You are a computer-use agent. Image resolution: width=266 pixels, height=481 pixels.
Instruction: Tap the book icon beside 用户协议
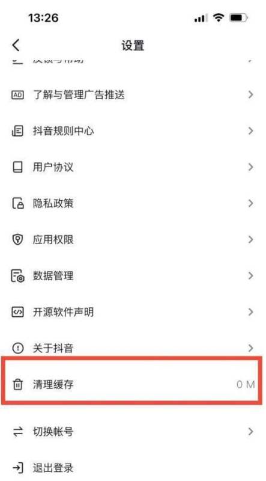click(x=17, y=167)
